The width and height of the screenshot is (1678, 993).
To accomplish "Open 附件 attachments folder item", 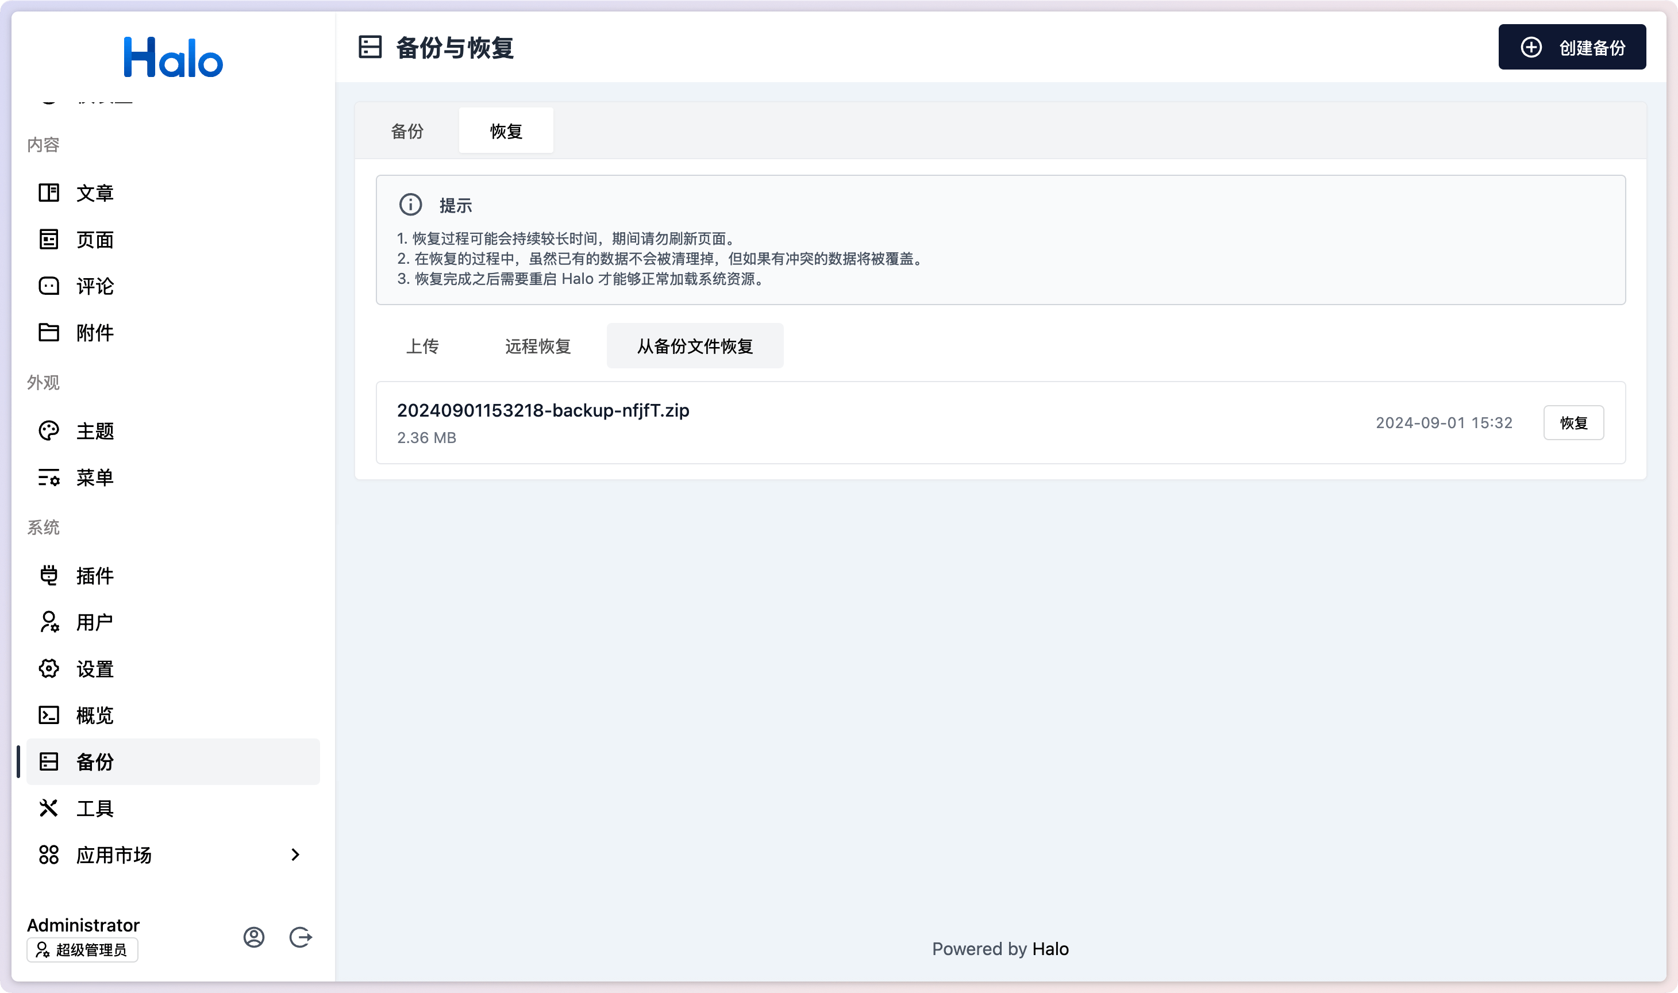I will 94,333.
